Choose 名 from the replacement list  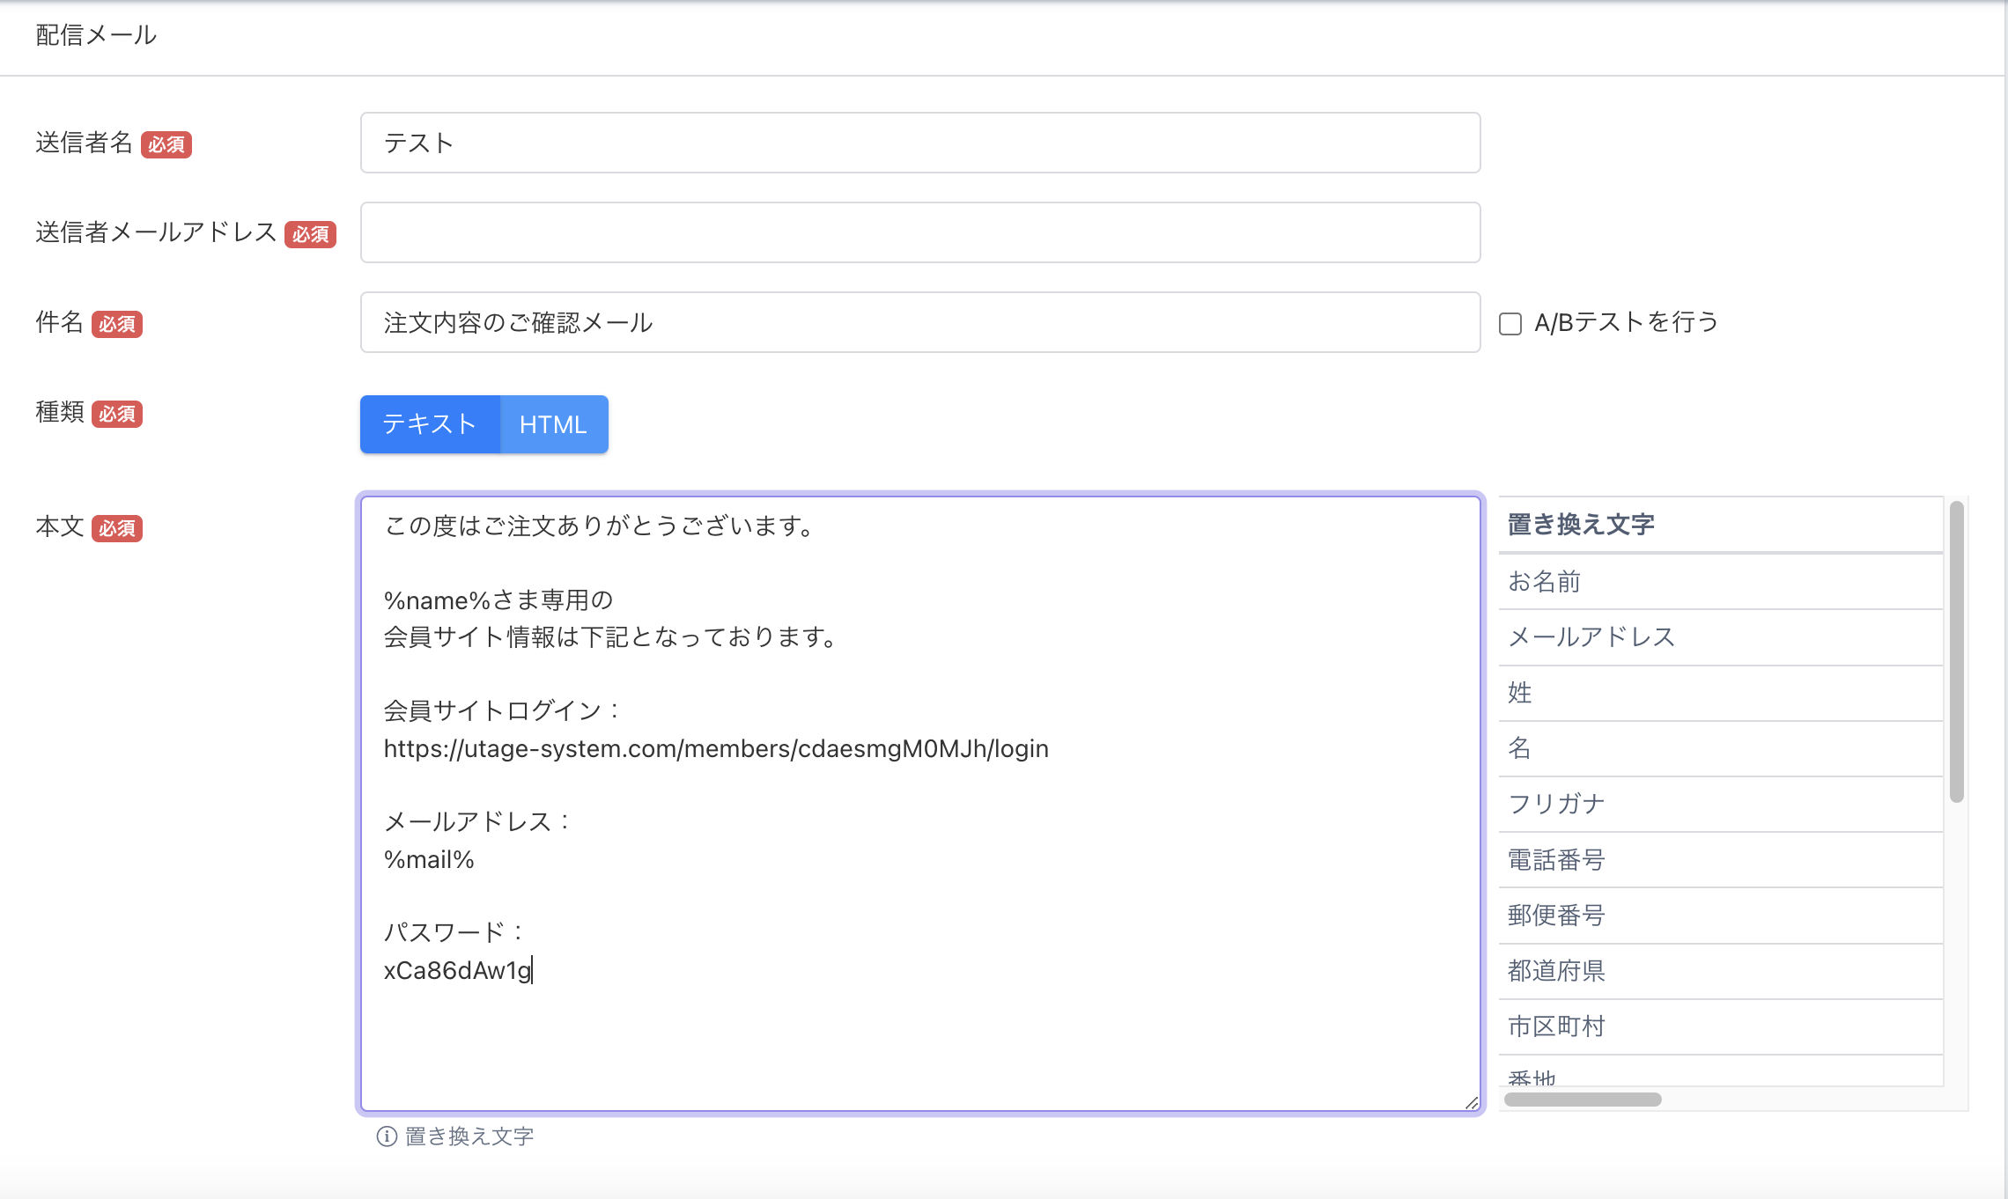1520,748
